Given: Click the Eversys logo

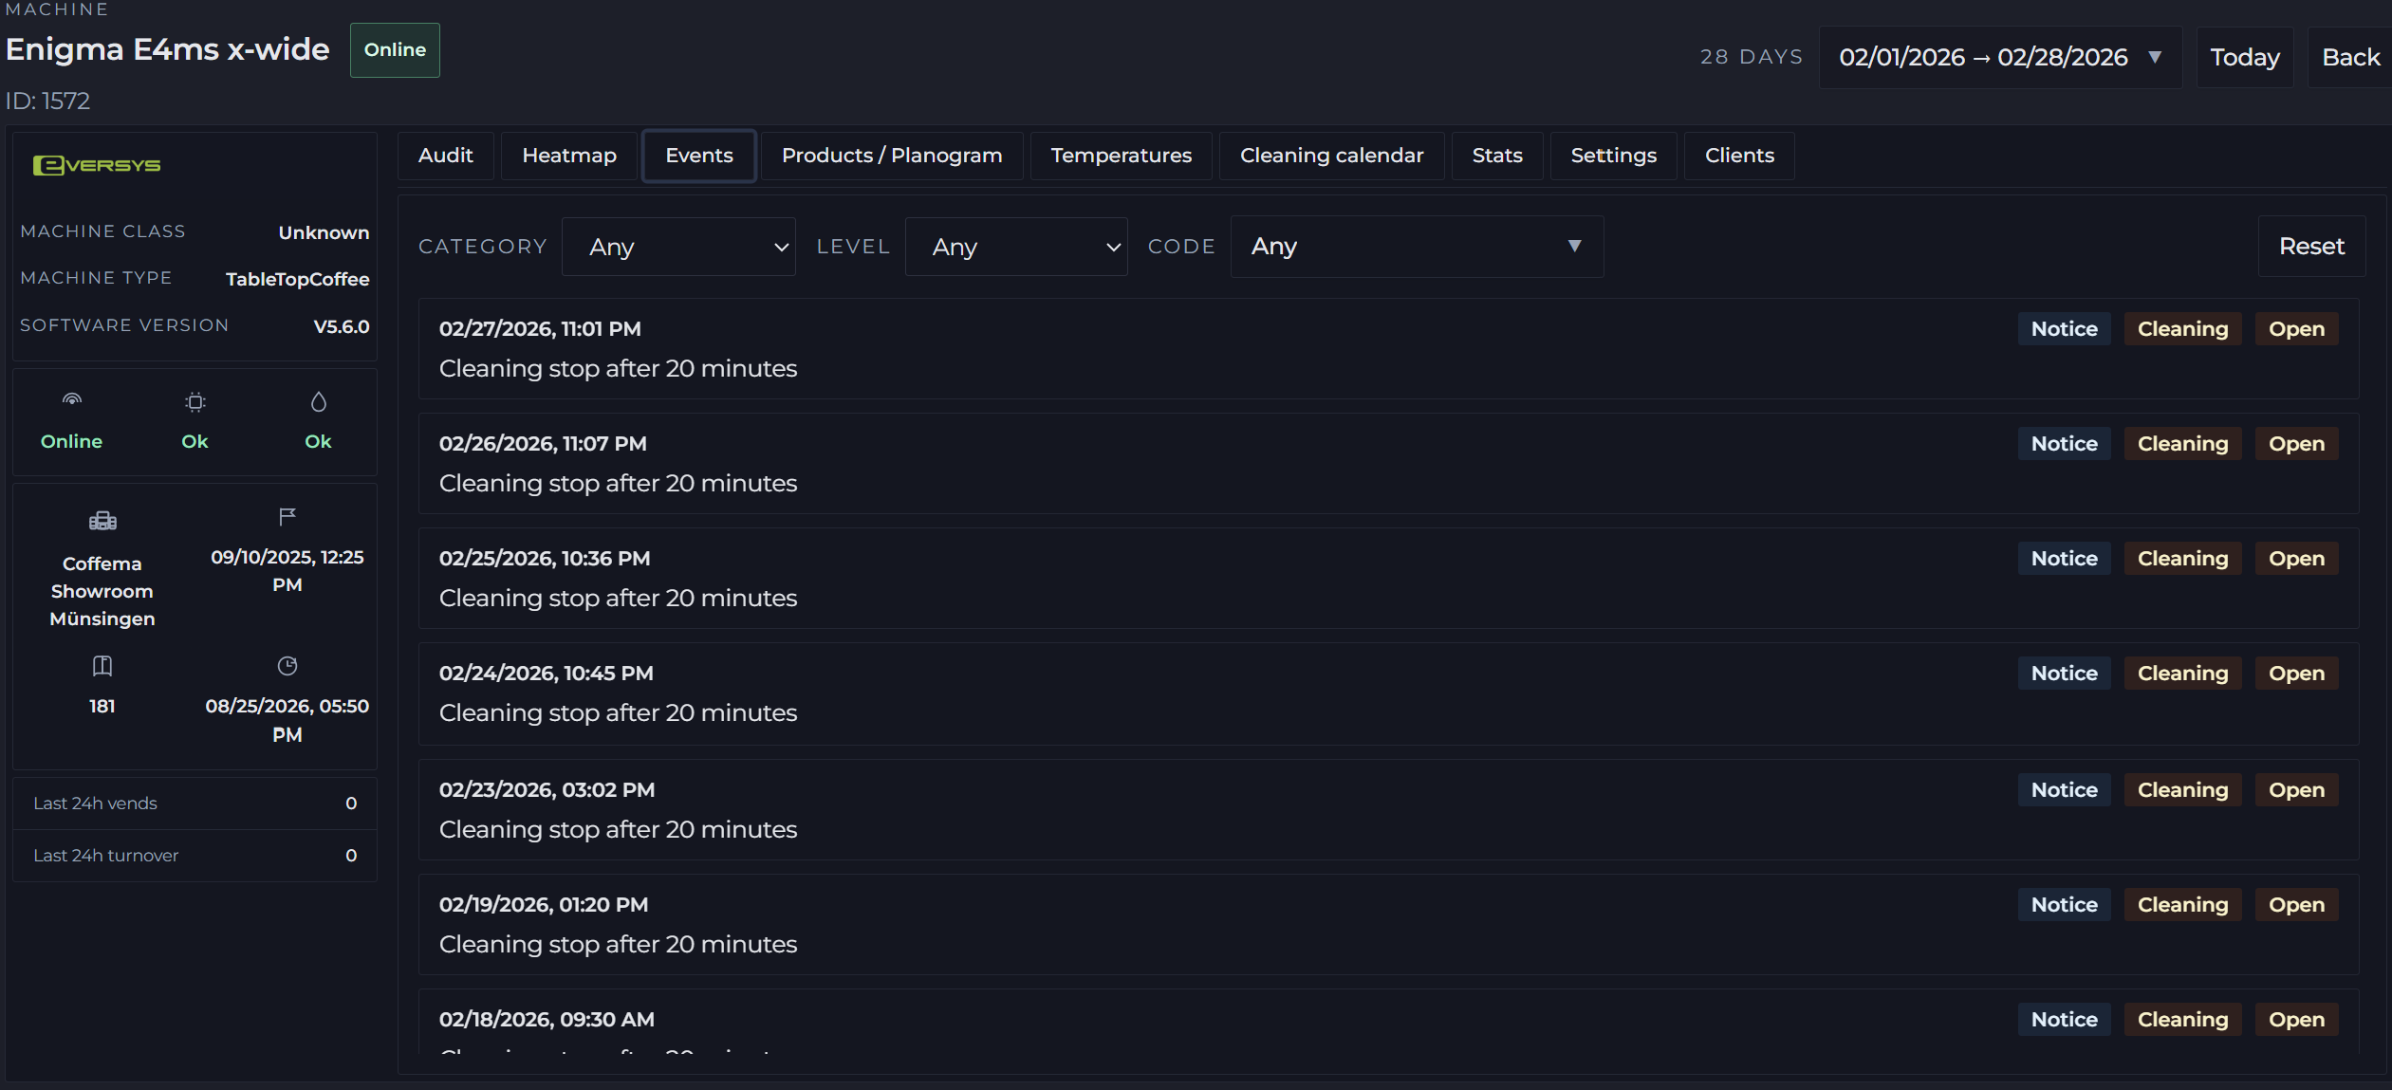Looking at the screenshot, I should pyautogui.click(x=97, y=165).
